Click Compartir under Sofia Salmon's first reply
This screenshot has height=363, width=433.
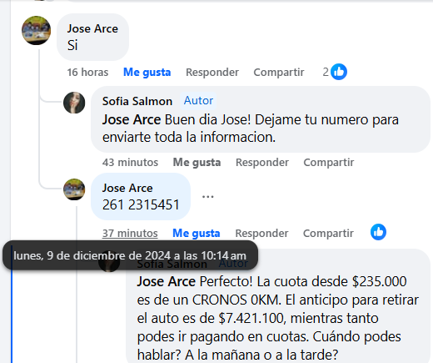[x=329, y=162]
